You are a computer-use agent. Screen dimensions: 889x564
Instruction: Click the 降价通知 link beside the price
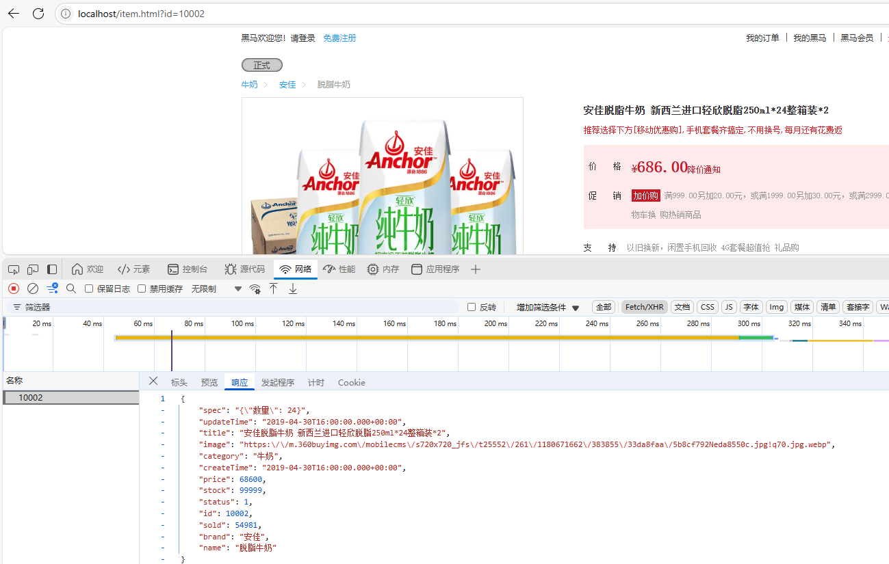(704, 170)
